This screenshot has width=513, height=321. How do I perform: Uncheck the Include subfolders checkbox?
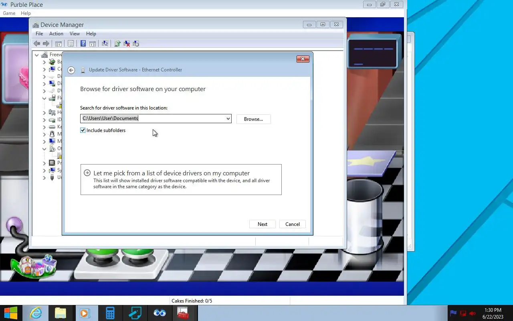click(83, 130)
